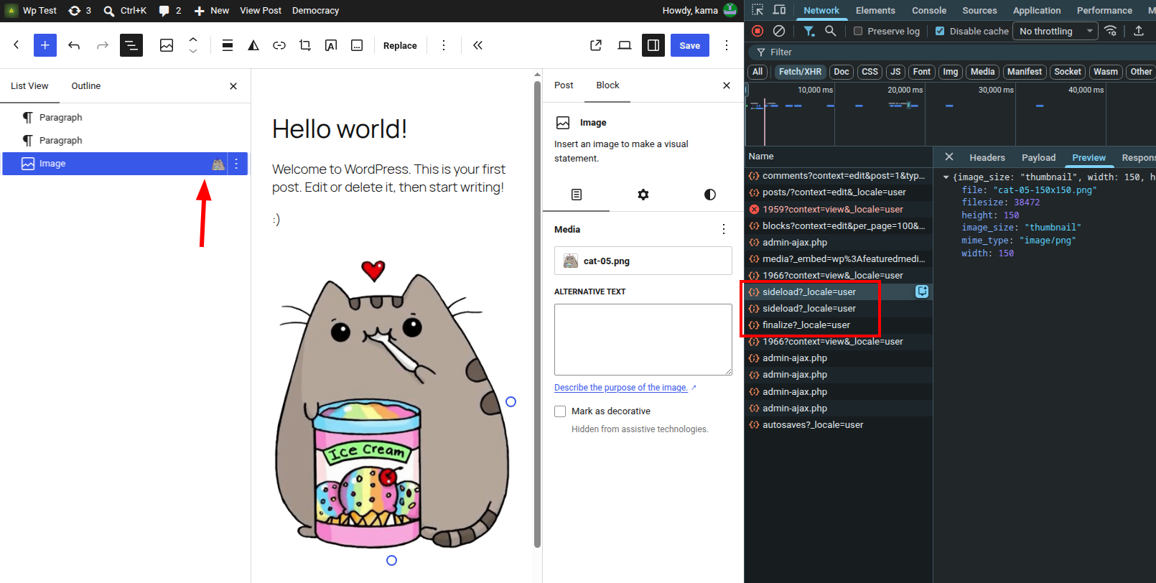Open the DevTools Elements tab
The image size is (1156, 583).
875,11
